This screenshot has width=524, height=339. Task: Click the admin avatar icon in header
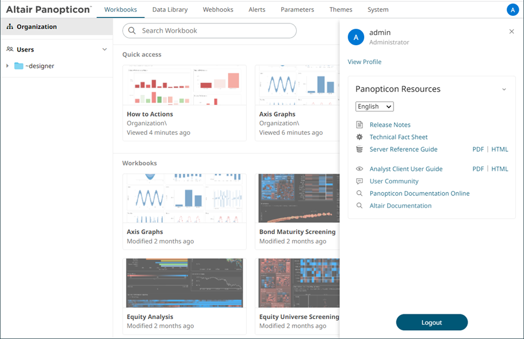tap(513, 9)
